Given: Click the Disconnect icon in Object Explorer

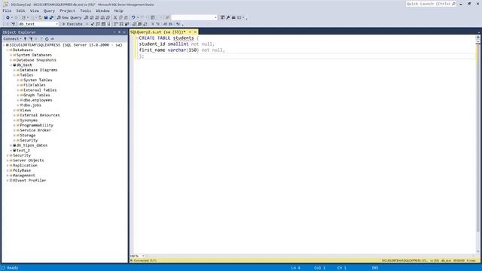Looking at the screenshot, I should [30, 38].
